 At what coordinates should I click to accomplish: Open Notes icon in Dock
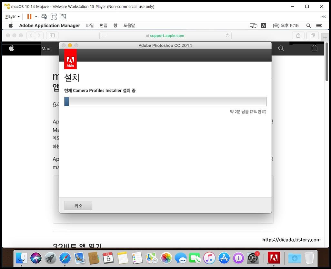coord(123,258)
